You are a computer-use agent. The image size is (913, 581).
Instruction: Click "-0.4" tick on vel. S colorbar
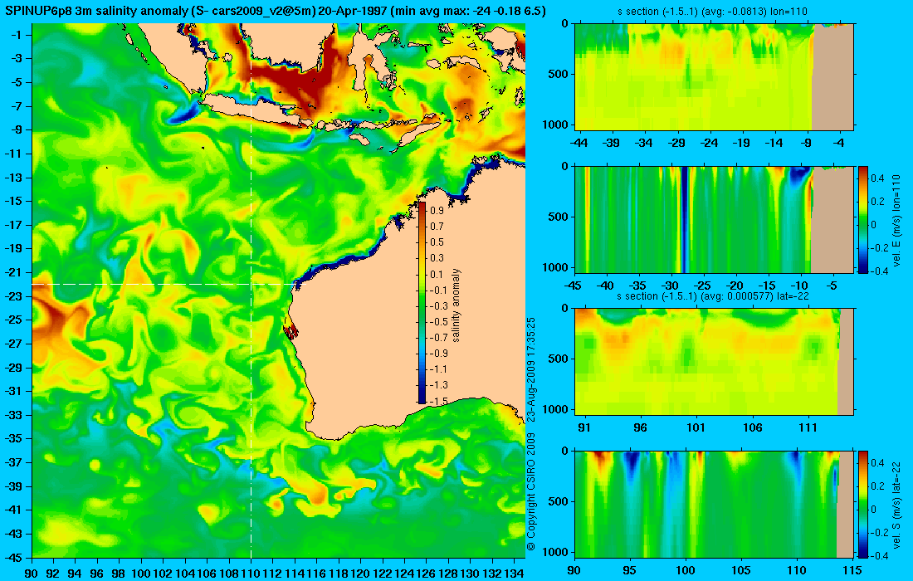point(877,555)
